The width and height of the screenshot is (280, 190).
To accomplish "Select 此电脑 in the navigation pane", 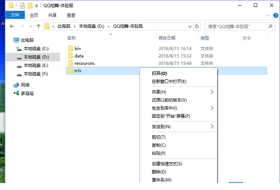I will (x=27, y=40).
